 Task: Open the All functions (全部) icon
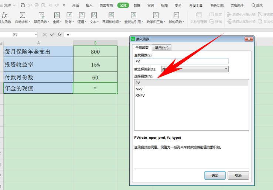57,15
